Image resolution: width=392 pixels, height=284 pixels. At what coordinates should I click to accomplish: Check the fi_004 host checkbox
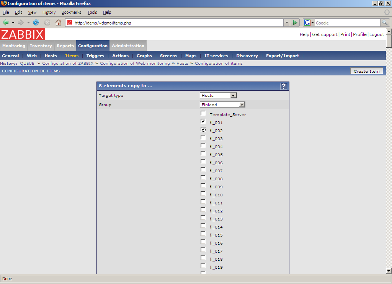pyautogui.click(x=203, y=145)
